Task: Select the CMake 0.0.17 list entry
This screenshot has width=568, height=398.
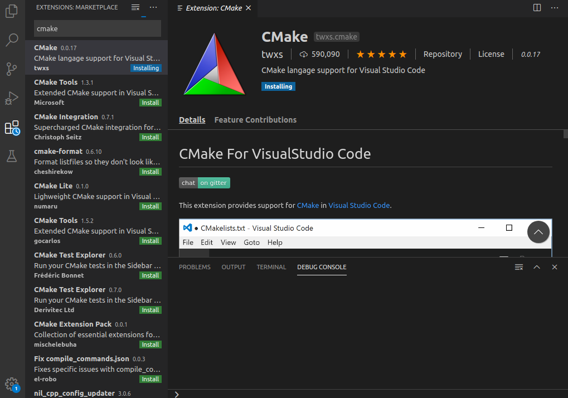Action: [96, 57]
